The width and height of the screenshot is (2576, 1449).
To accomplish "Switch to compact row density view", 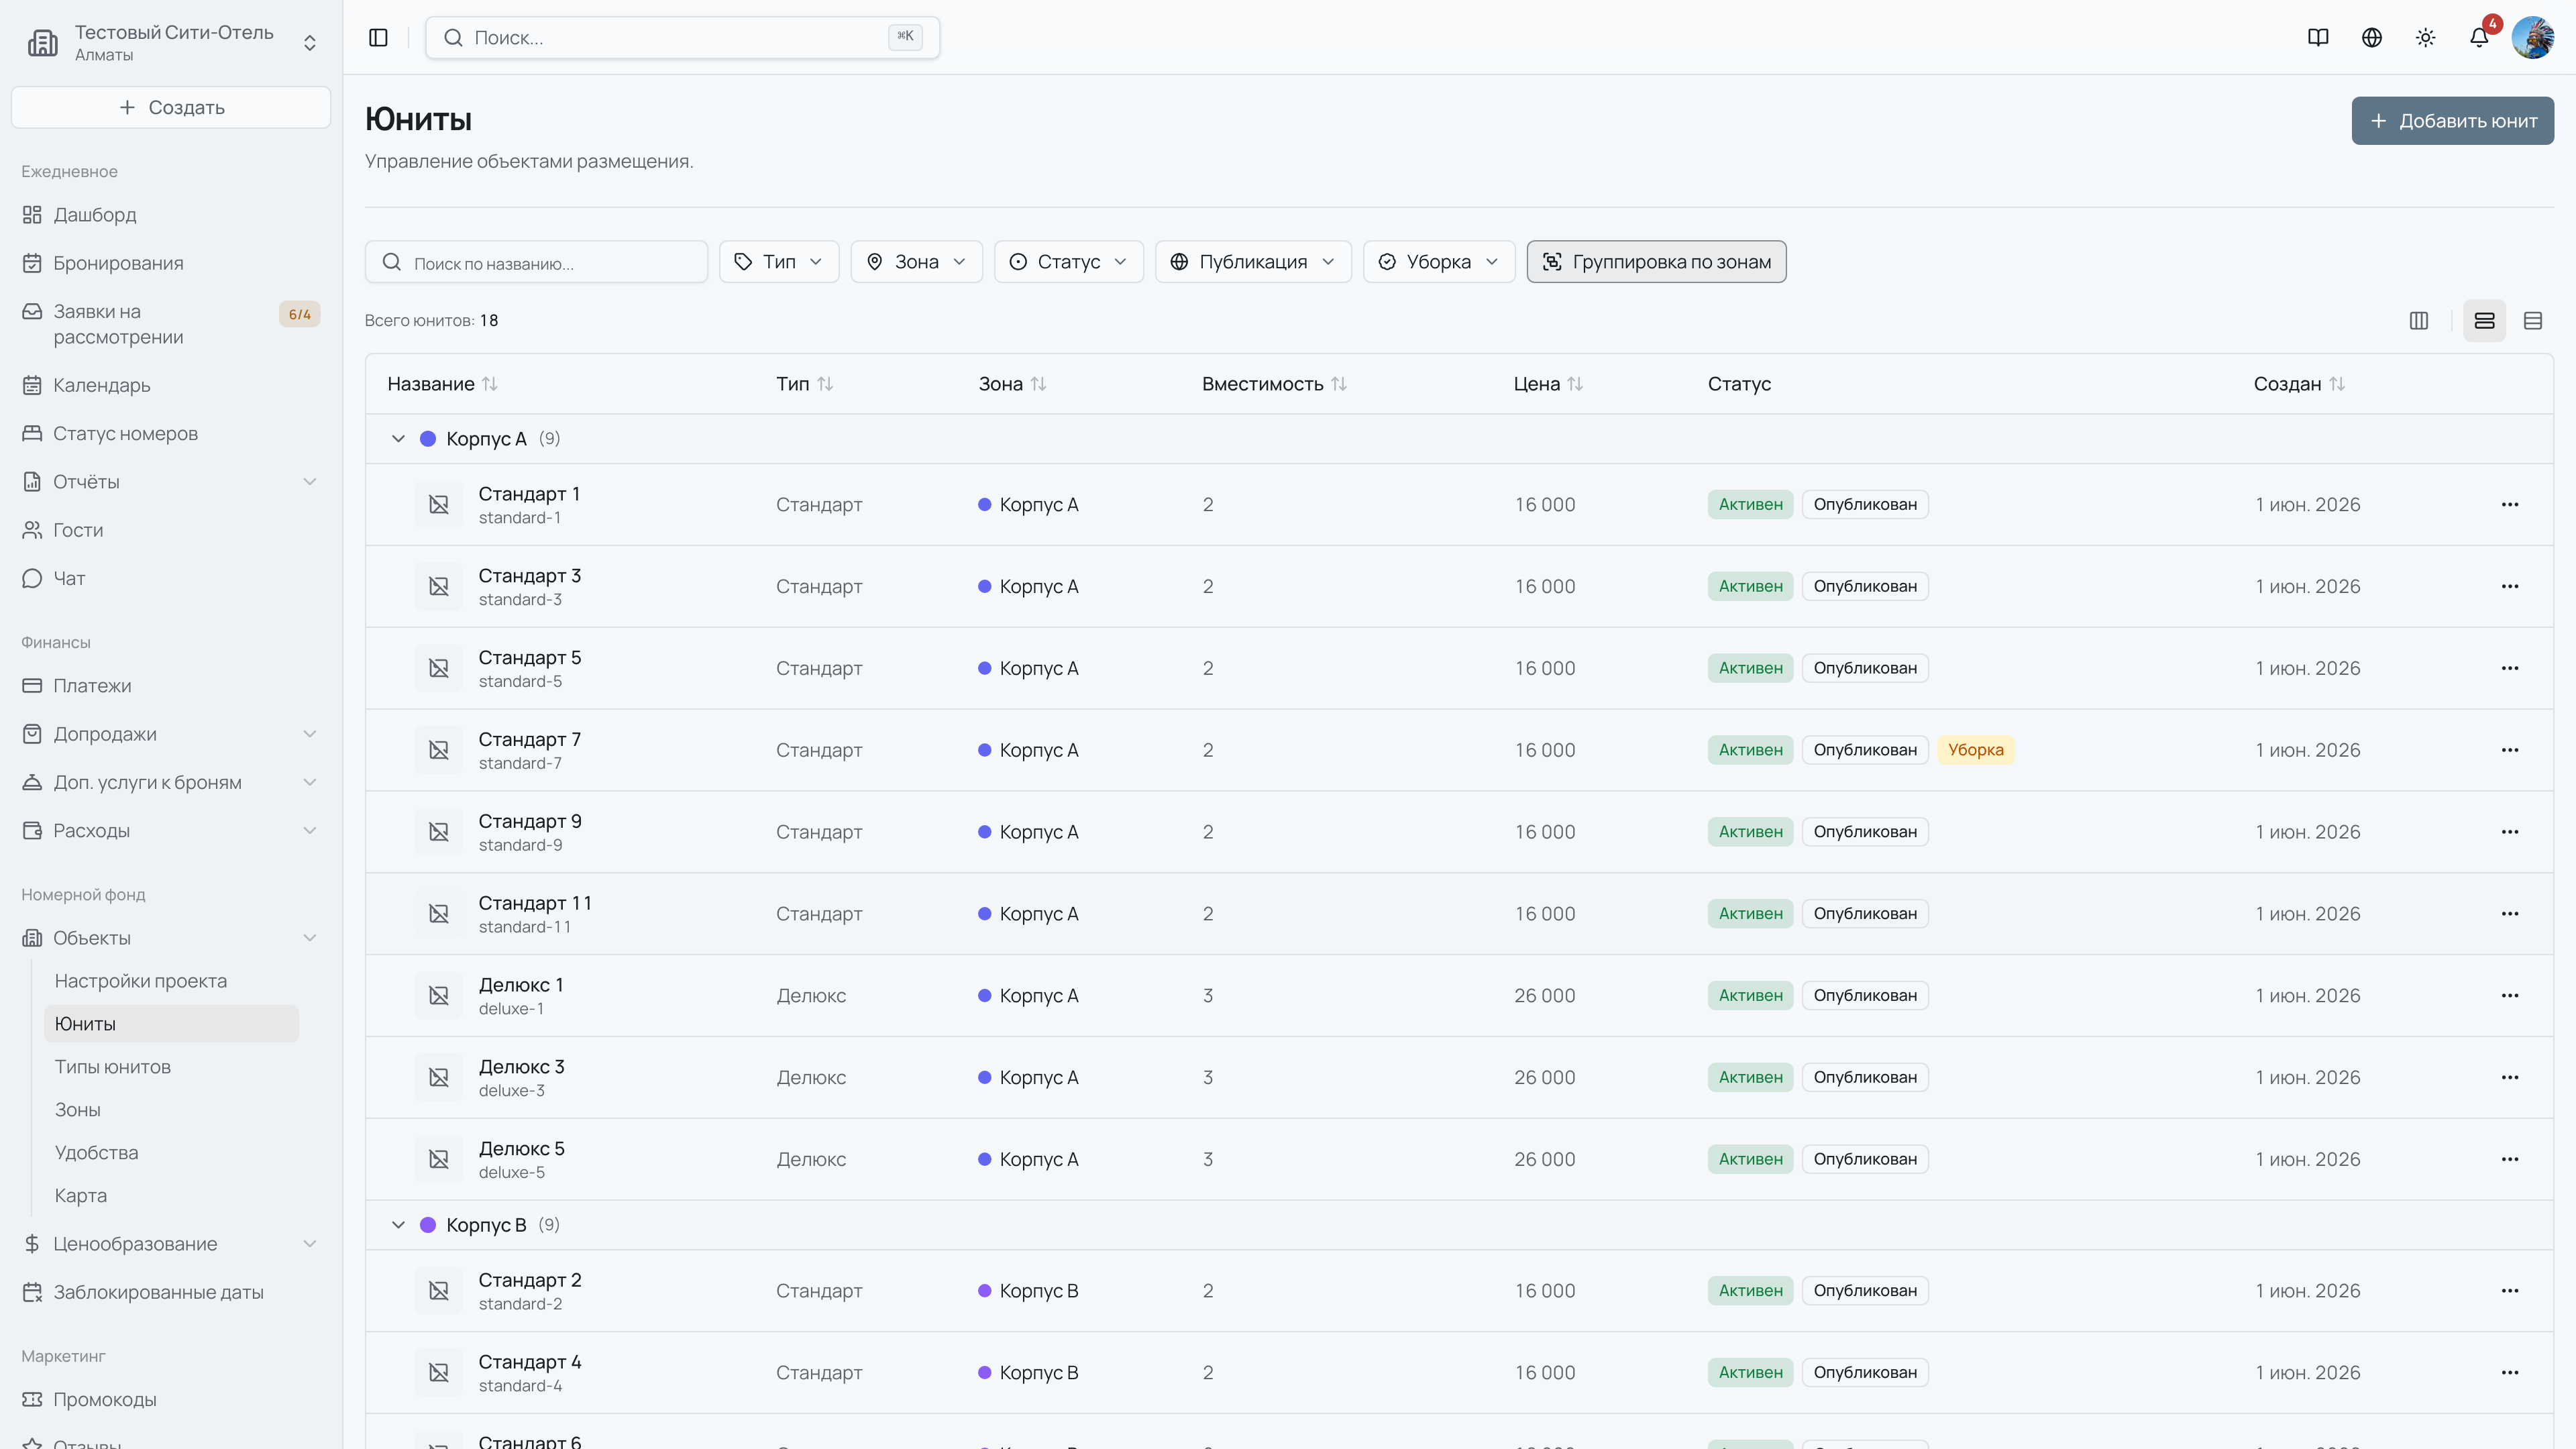I will [2533, 320].
